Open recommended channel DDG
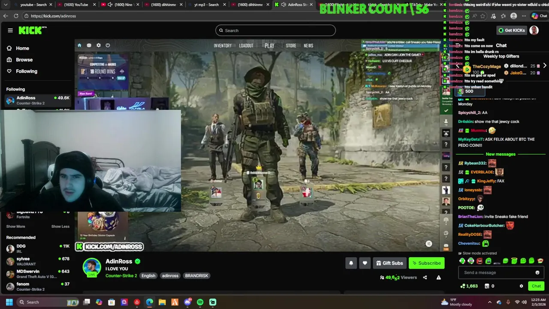Viewport: 549px width, 309px height. [x=38, y=248]
